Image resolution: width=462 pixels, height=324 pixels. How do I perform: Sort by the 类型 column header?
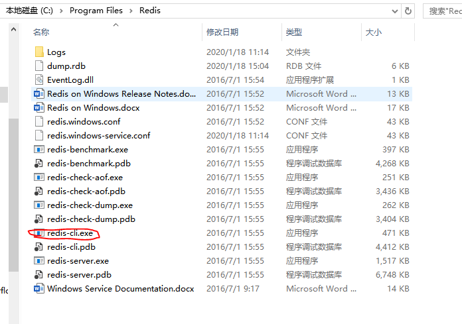(294, 32)
